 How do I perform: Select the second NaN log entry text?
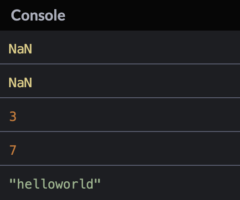tap(21, 83)
